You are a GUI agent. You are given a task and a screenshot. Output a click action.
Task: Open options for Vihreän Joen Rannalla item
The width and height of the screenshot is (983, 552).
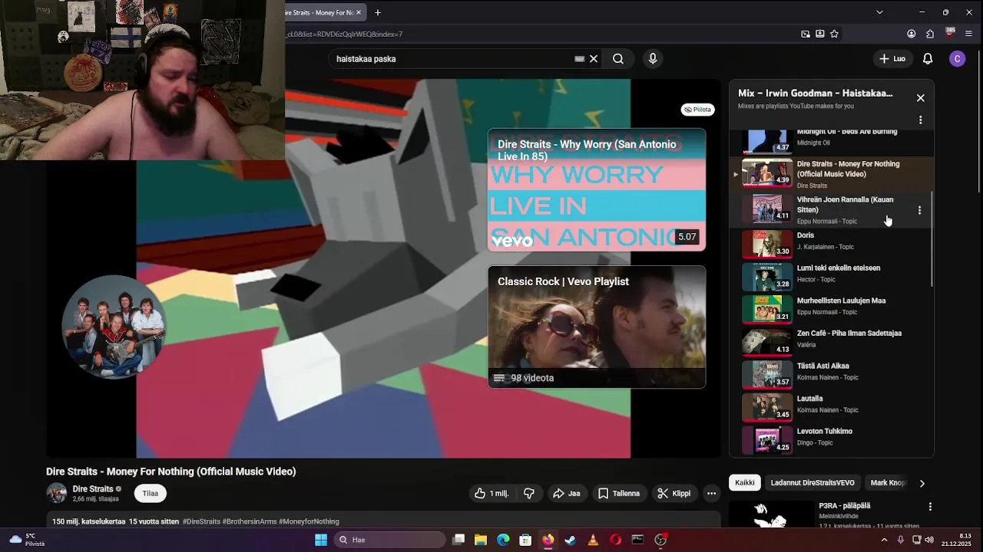919,210
